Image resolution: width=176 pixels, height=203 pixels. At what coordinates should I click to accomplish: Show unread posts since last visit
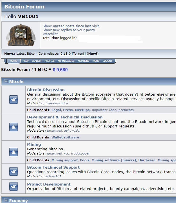(x=71, y=26)
